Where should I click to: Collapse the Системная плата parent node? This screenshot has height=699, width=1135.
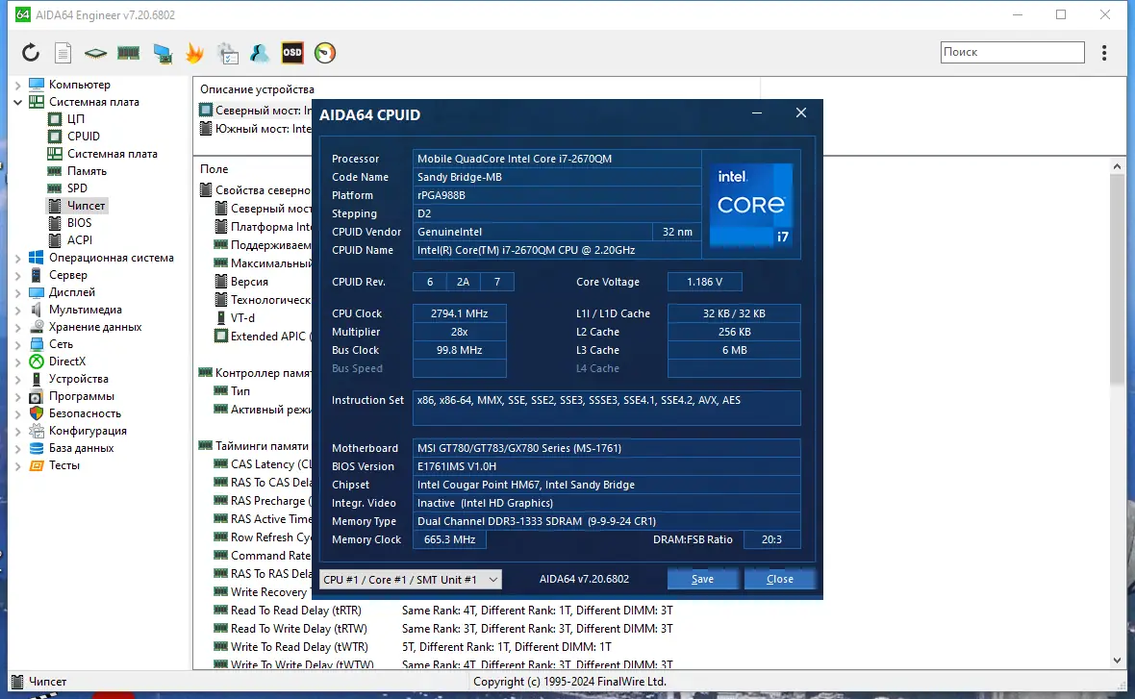(18, 102)
